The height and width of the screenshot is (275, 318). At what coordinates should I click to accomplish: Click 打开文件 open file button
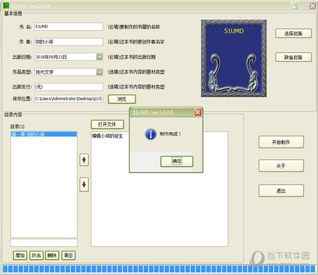coord(108,124)
